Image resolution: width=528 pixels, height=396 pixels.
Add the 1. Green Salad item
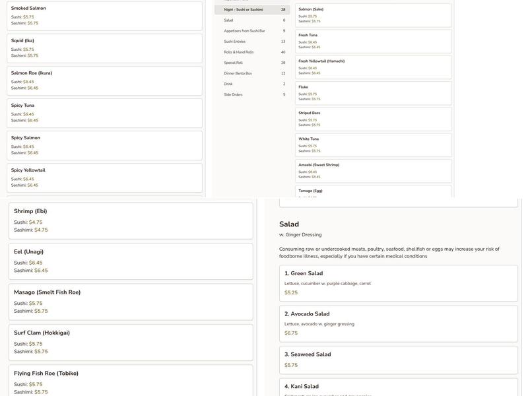coord(398,282)
